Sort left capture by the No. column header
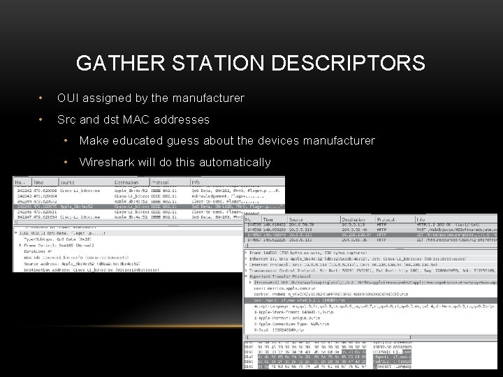503x377 pixels. (x=22, y=182)
